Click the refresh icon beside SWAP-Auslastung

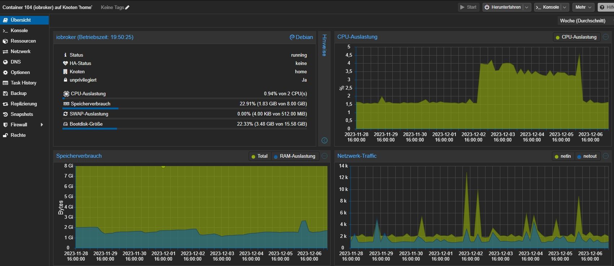(x=65, y=114)
